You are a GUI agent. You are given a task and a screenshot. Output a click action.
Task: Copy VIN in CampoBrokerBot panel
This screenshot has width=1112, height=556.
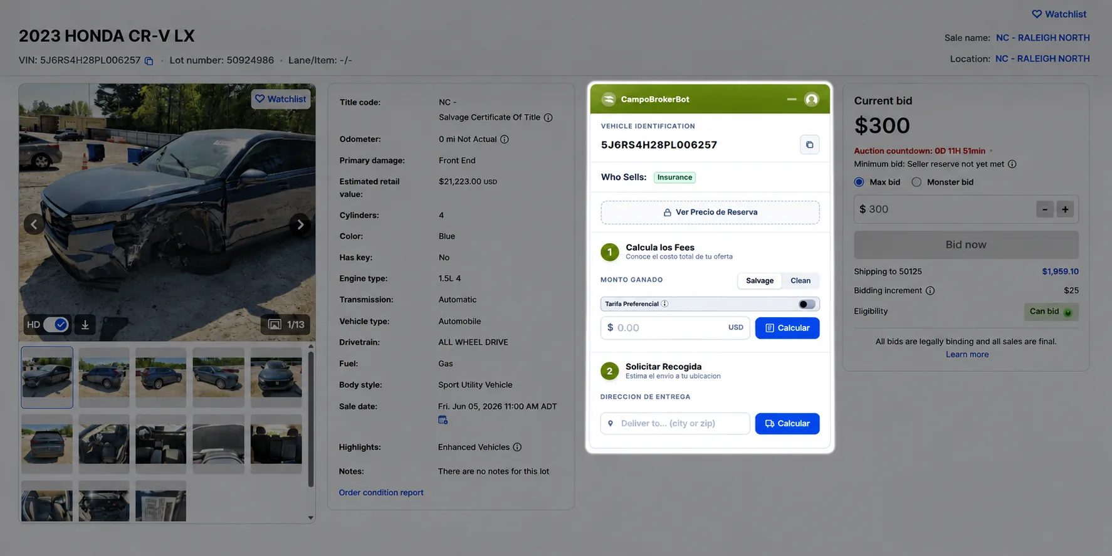pyautogui.click(x=809, y=145)
